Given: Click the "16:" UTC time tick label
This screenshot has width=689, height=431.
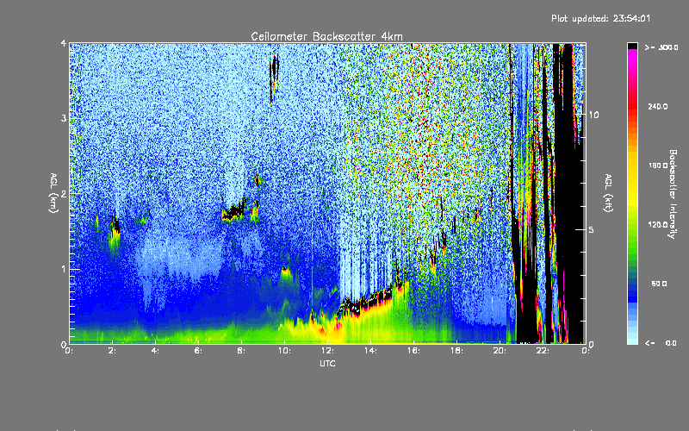Looking at the screenshot, I should pyautogui.click(x=413, y=351).
